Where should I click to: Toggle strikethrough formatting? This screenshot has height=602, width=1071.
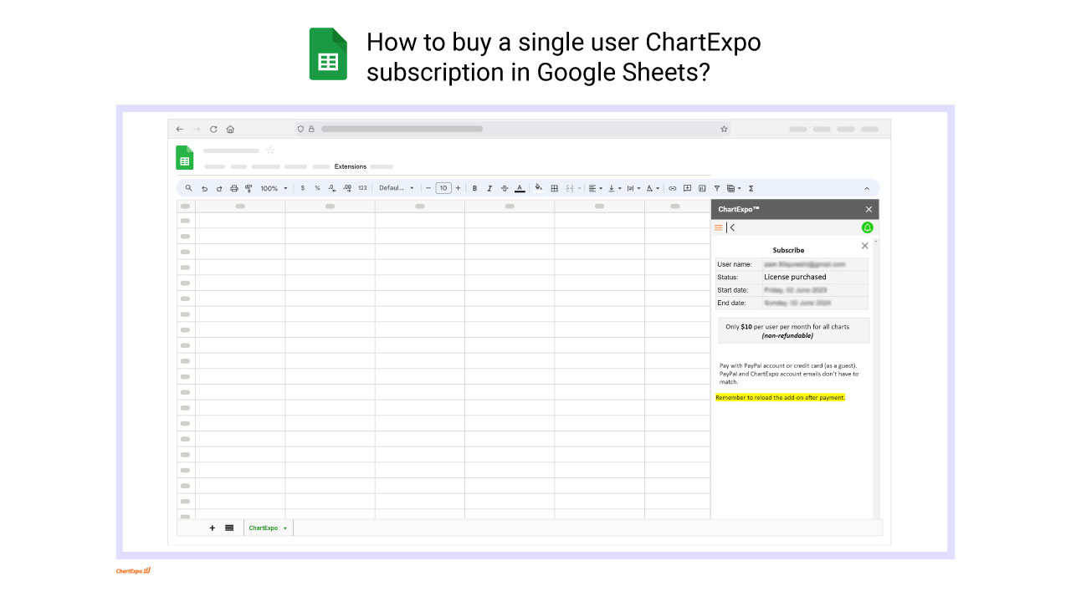tap(504, 188)
